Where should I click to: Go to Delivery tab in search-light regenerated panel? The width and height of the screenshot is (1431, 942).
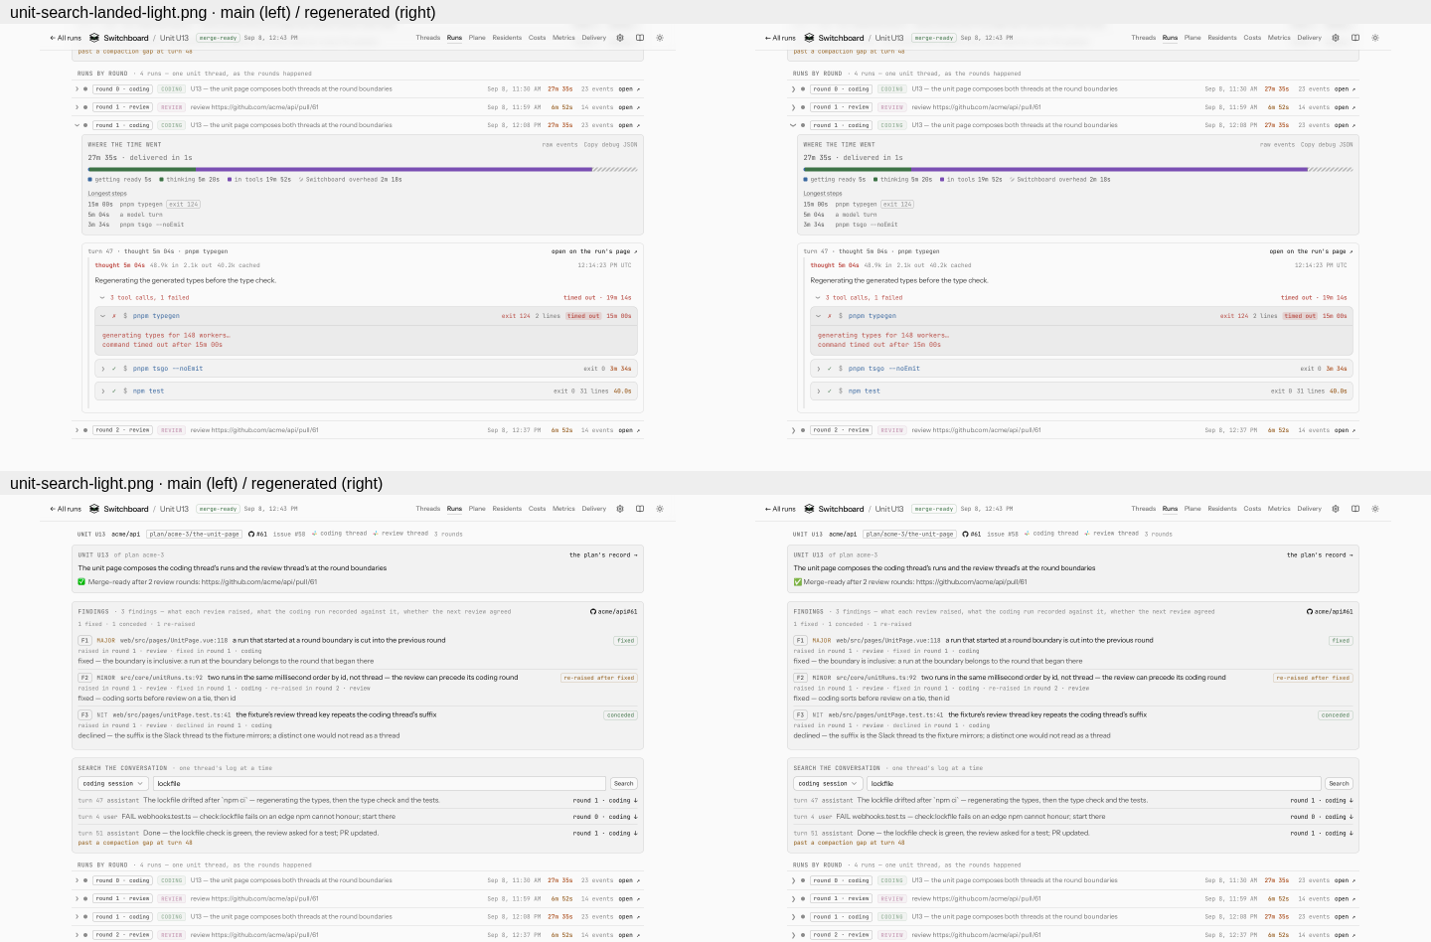(1310, 509)
